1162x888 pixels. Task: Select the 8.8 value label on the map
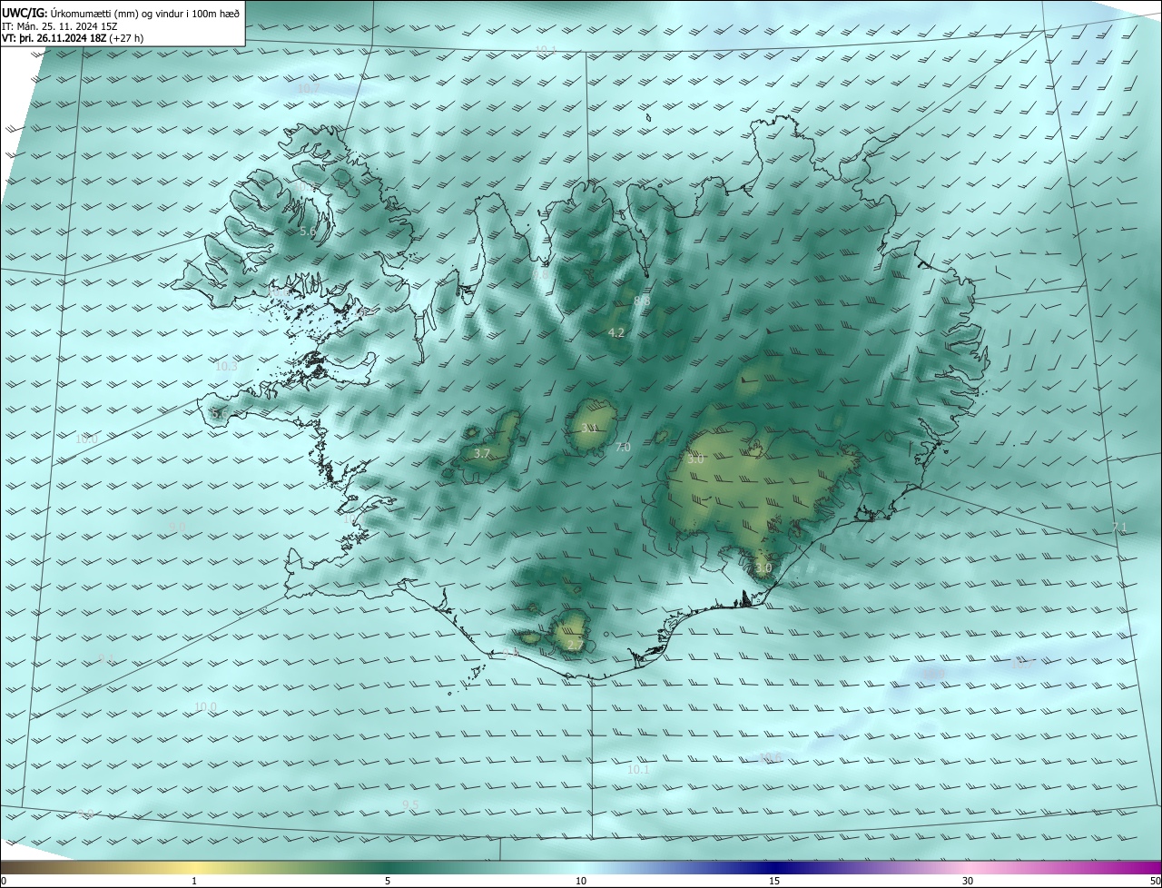[642, 301]
